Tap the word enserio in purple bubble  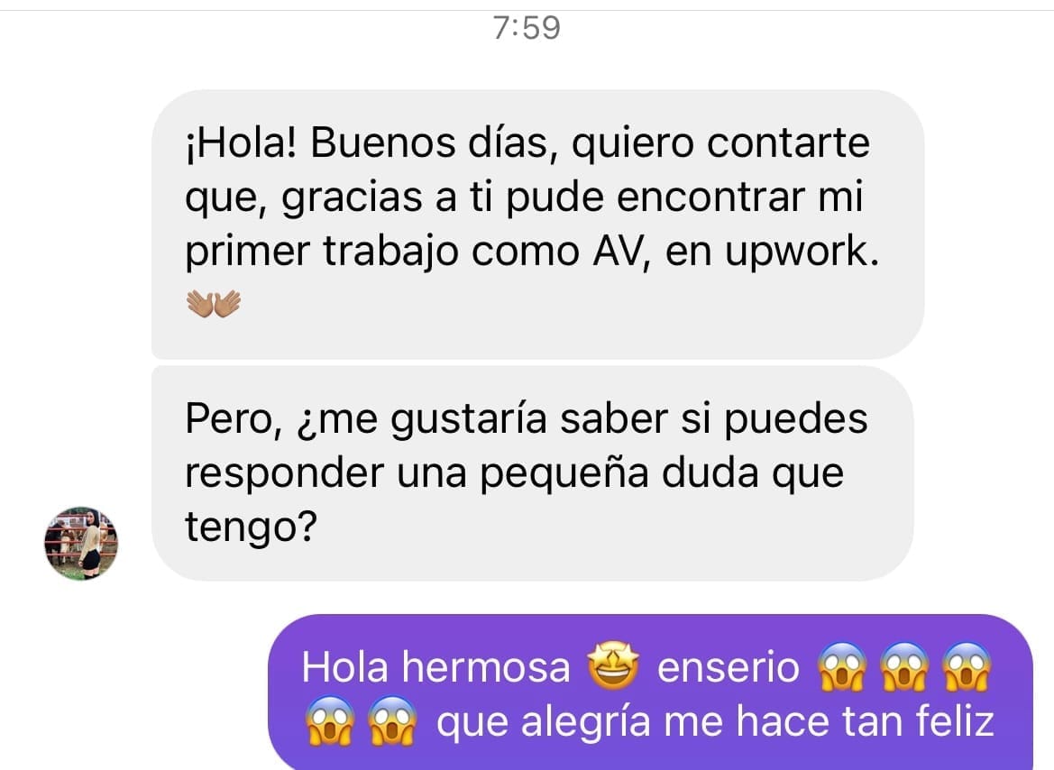point(728,668)
